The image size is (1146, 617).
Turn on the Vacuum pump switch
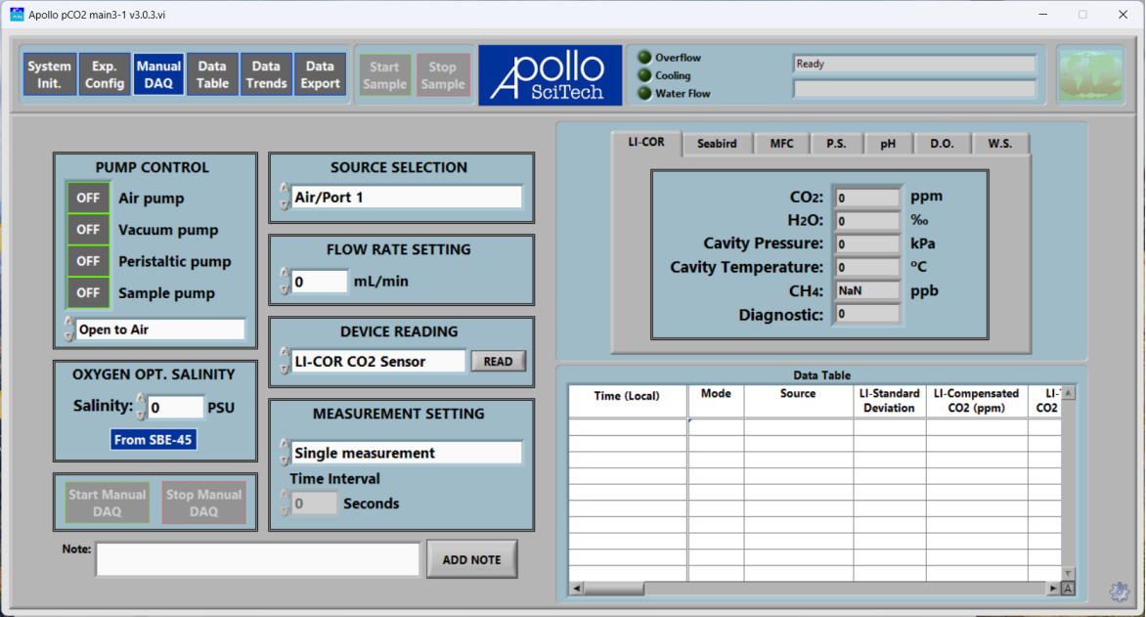pos(88,230)
